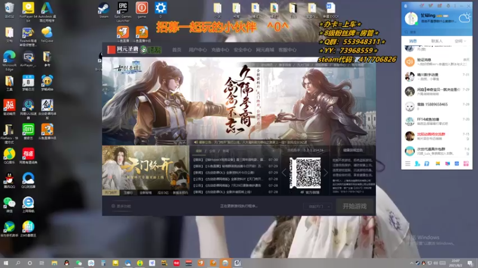478x268 pixels.
Task: Click 更多功能 in the launcher footer
Action: pyautogui.click(x=121, y=206)
